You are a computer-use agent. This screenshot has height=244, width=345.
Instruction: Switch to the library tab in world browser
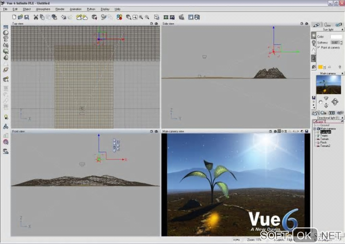[331, 113]
